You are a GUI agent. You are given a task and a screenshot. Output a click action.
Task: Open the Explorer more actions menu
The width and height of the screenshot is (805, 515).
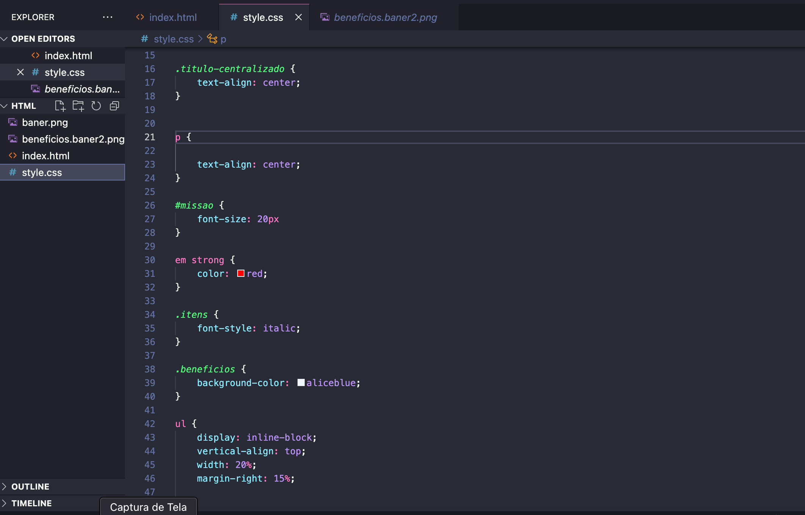point(108,17)
